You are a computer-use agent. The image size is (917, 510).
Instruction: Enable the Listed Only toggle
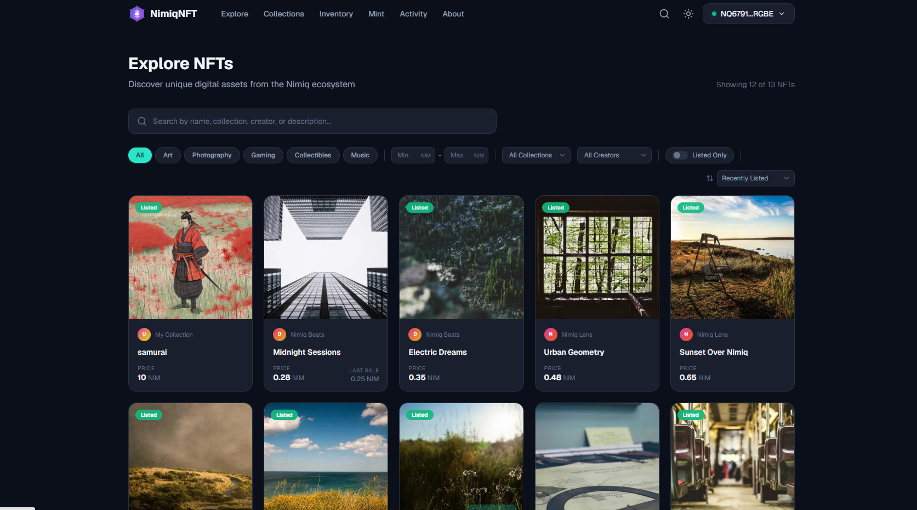[680, 155]
